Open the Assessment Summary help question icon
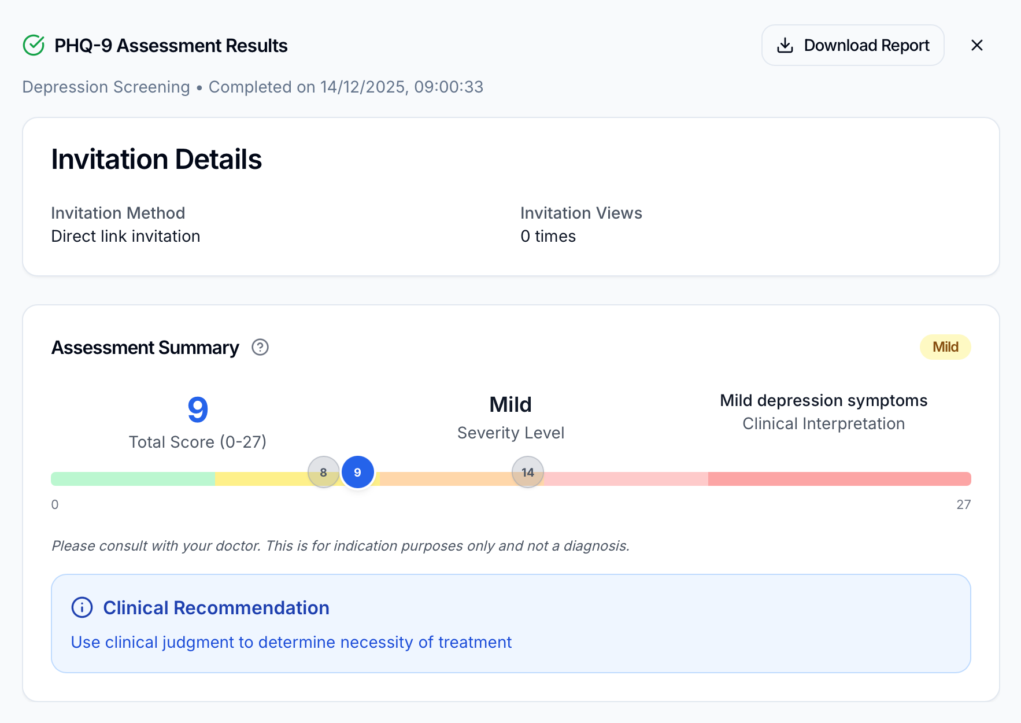1021x723 pixels. [260, 347]
